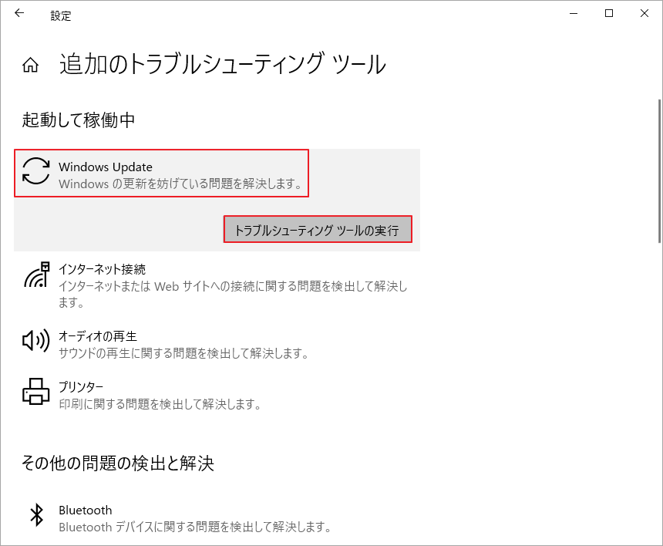Select the プリンター troubleshooter title

(81, 387)
